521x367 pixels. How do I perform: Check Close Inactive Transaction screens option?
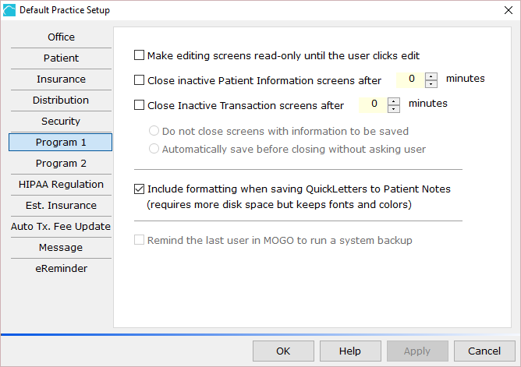pos(140,105)
